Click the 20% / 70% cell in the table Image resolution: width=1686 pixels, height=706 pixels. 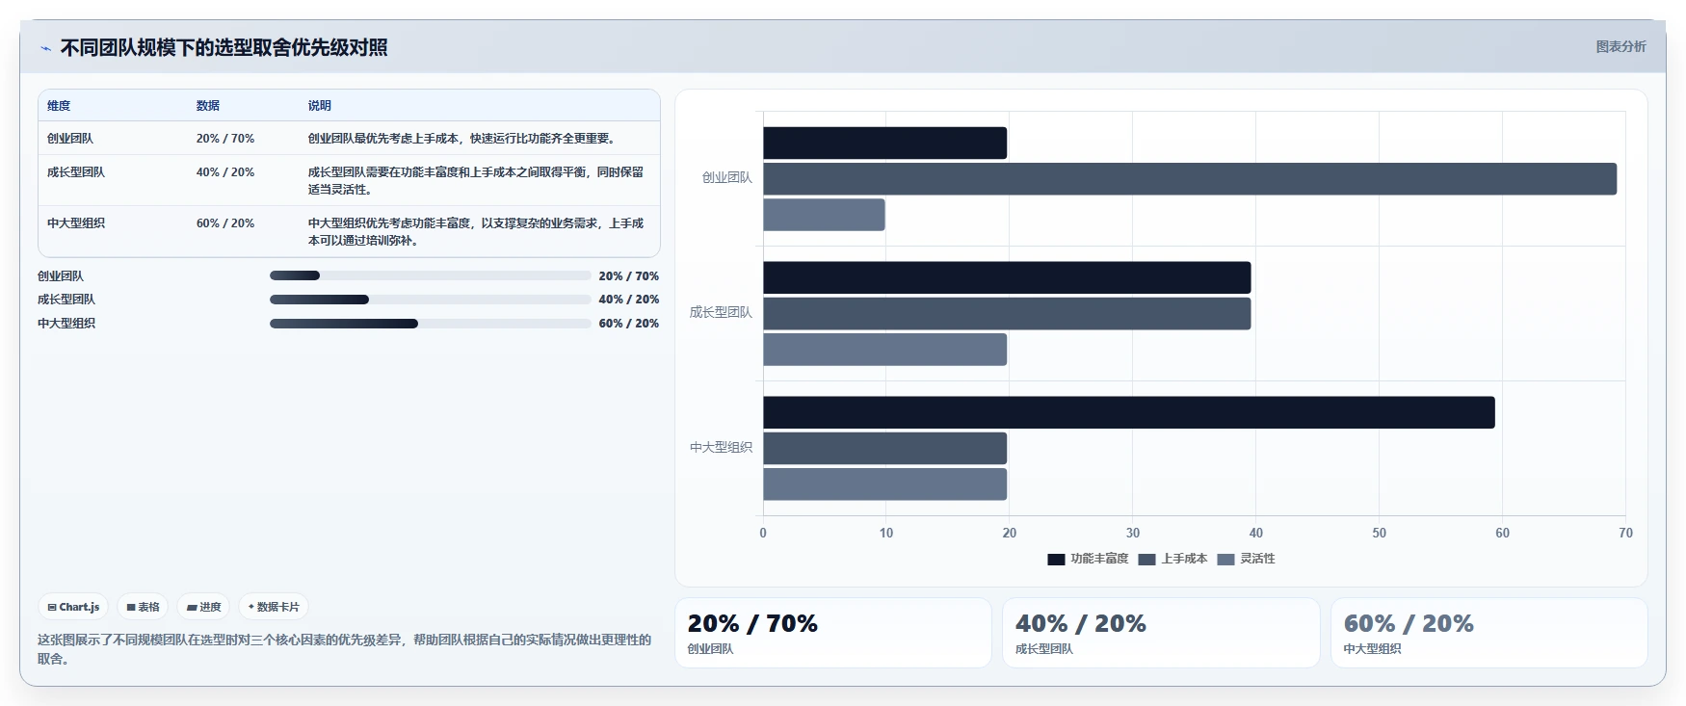point(225,139)
